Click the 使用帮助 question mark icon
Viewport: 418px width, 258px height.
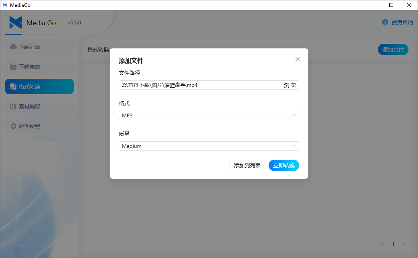point(385,22)
